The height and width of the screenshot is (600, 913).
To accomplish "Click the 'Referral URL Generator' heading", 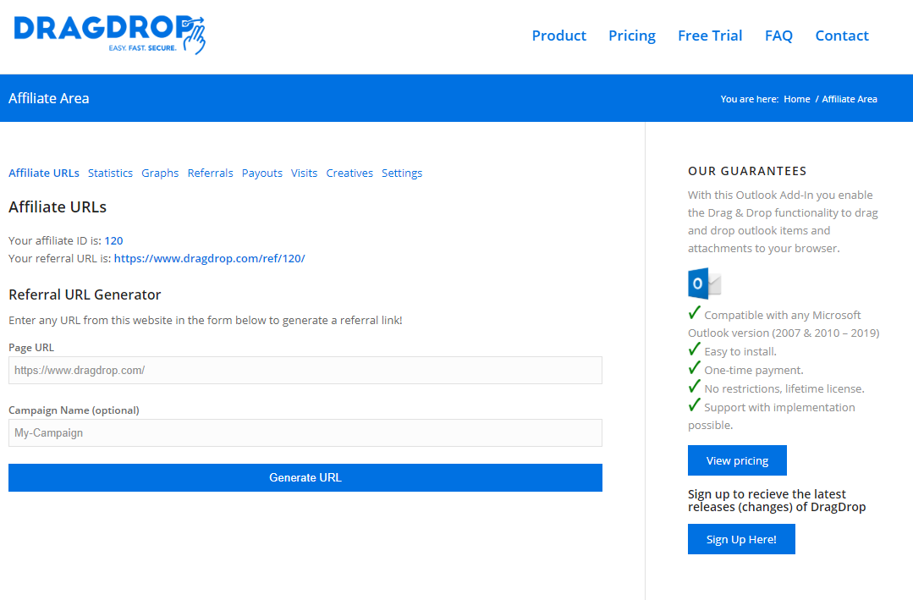I will point(85,294).
